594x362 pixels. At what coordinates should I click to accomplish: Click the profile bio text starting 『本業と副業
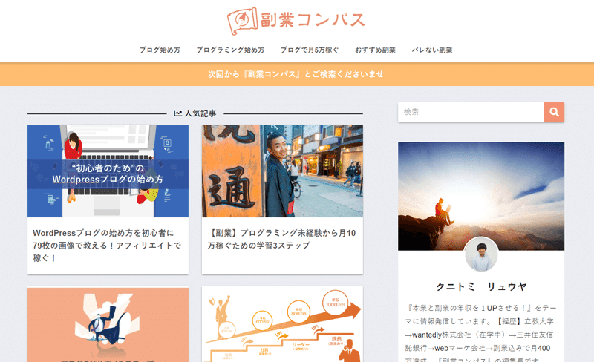[481, 335]
